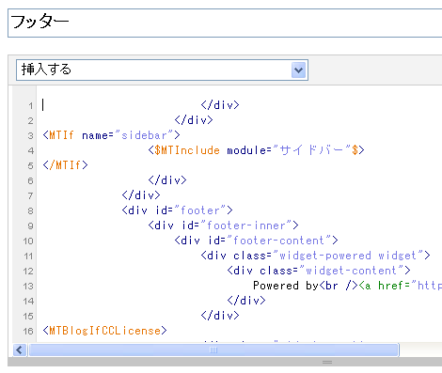Click line number 16 in the gutter

pyautogui.click(x=28, y=331)
